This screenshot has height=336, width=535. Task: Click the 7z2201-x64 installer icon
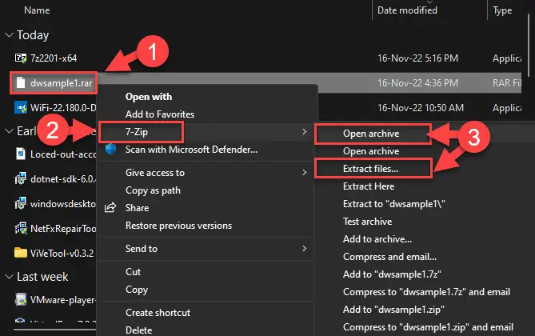coord(21,58)
